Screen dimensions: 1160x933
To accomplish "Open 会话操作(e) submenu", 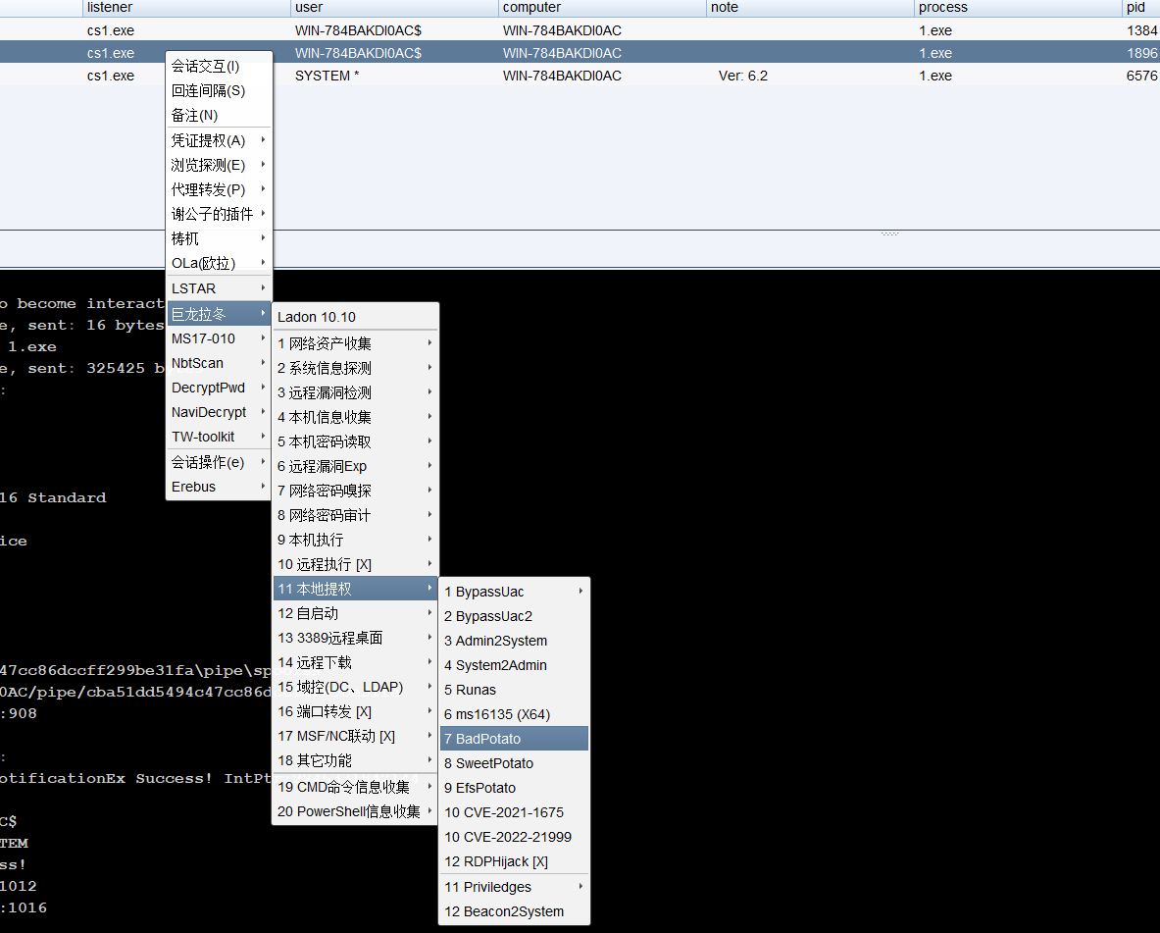I will click(x=219, y=462).
